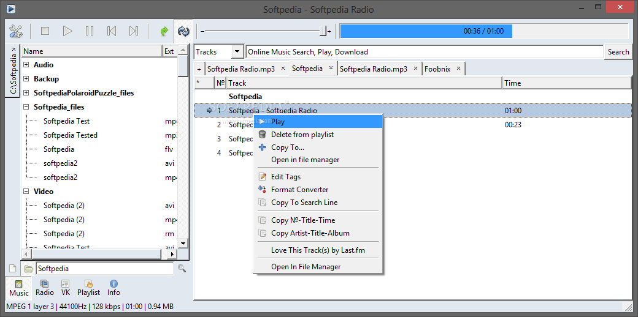This screenshot has height=317, width=638.
Task: Click the blank page icon by filter
Action: click(x=13, y=268)
